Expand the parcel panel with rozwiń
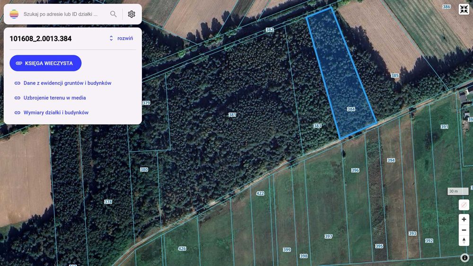473x266 pixels. tap(125, 38)
